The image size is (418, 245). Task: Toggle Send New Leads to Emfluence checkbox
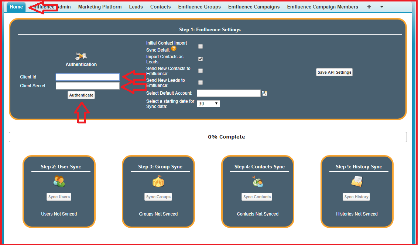point(201,83)
